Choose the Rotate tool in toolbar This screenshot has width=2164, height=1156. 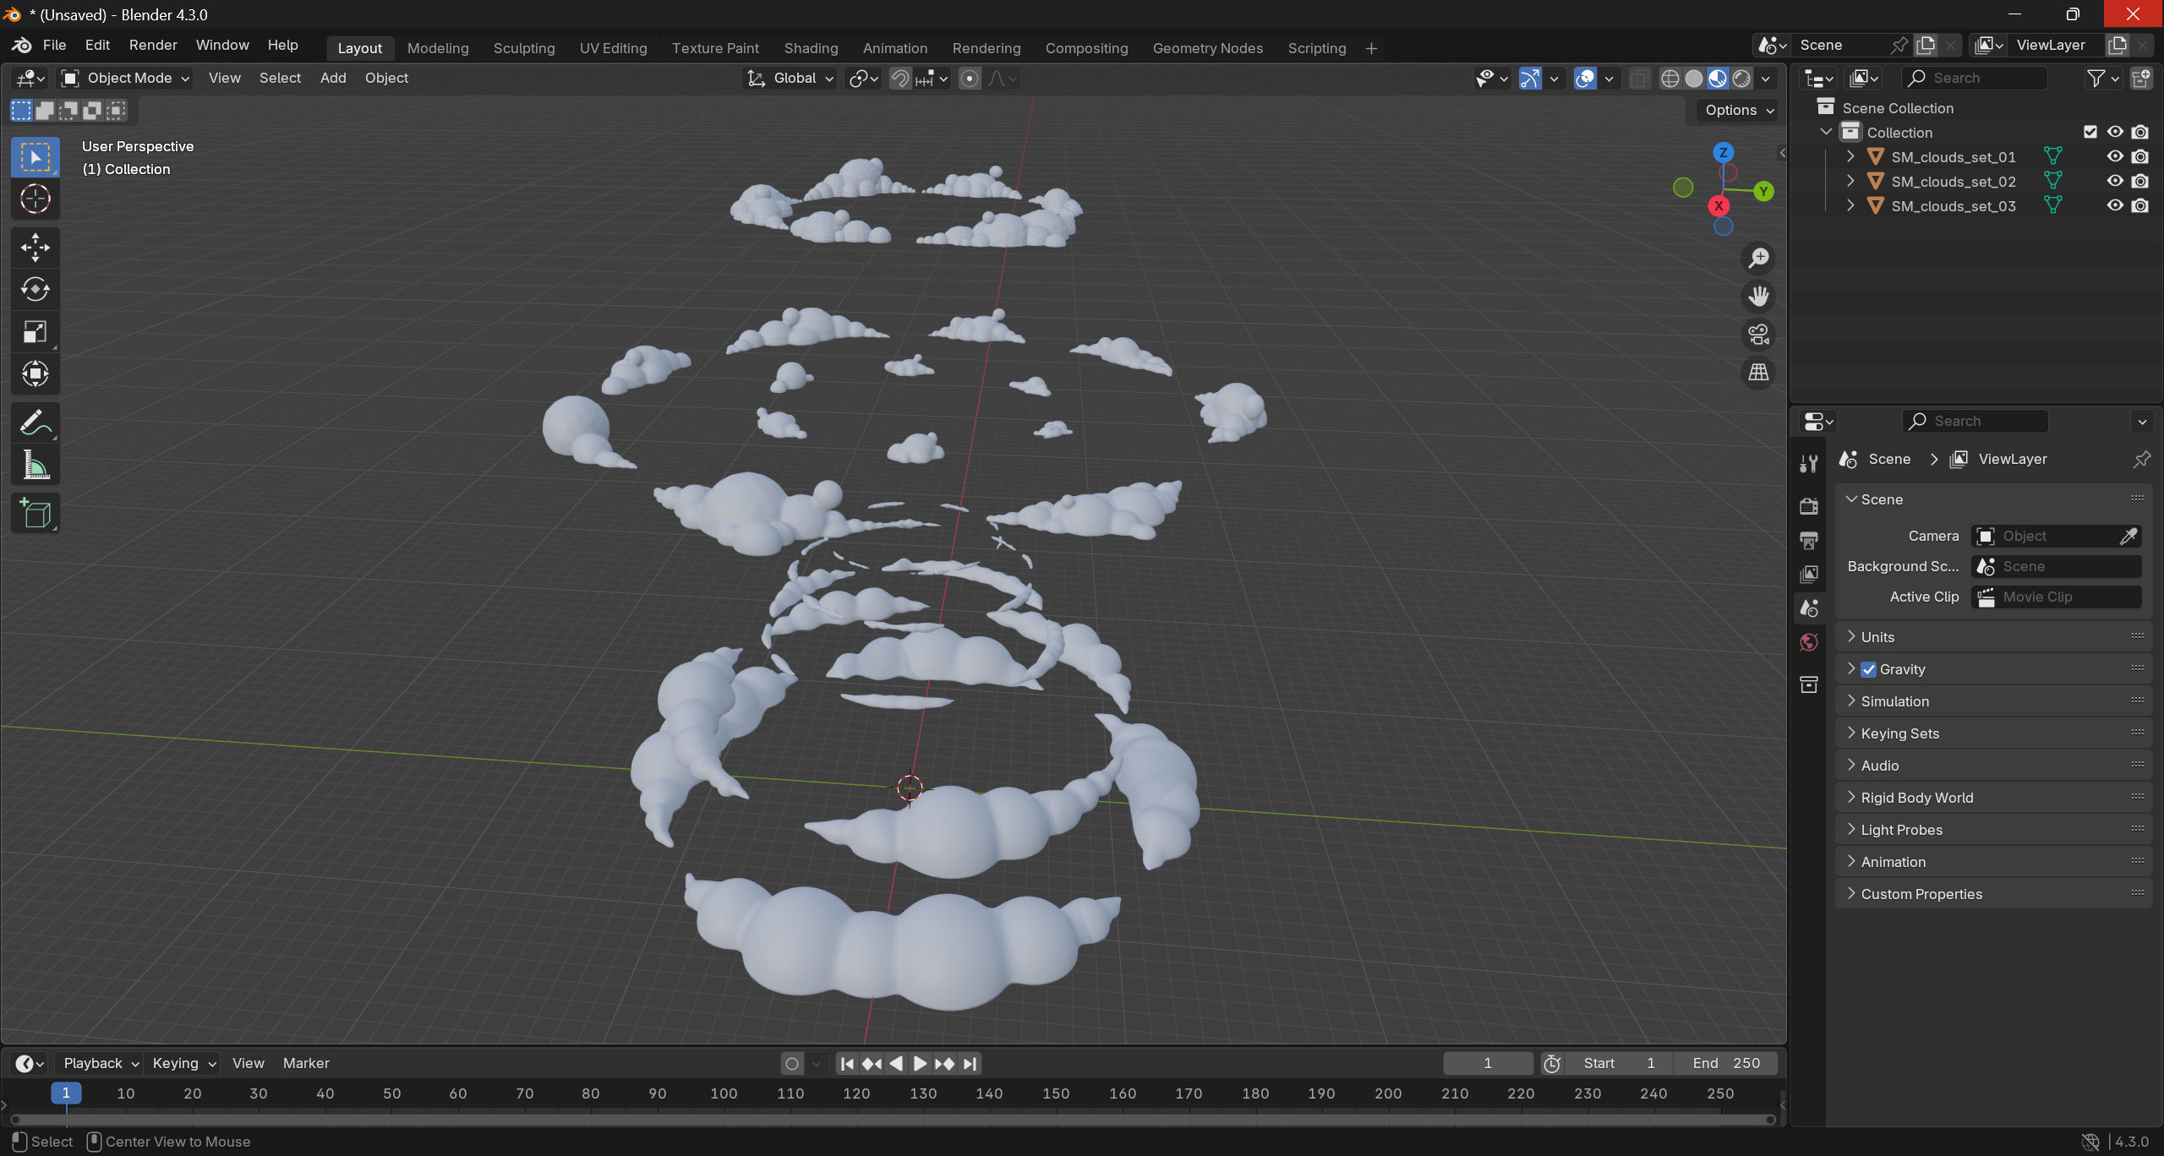click(35, 290)
